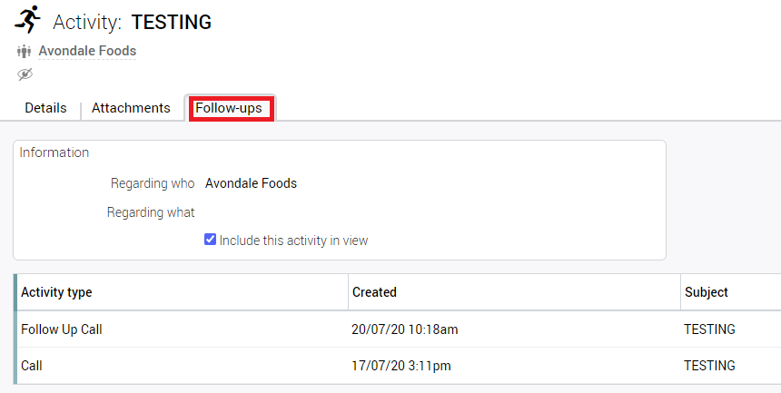This screenshot has height=393, width=781.
Task: Uncheck Include this activity in view
Action: 210,240
